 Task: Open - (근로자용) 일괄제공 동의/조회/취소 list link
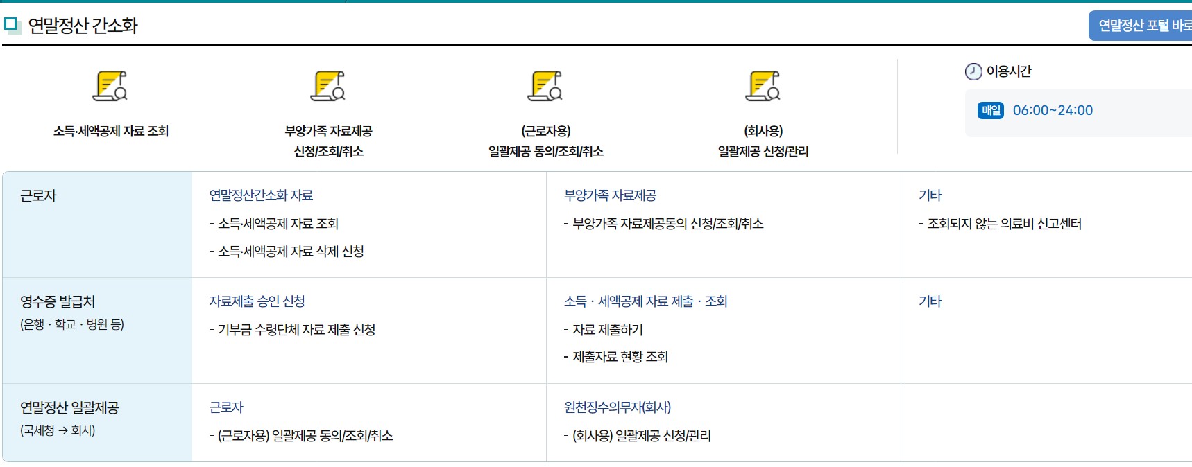(301, 436)
